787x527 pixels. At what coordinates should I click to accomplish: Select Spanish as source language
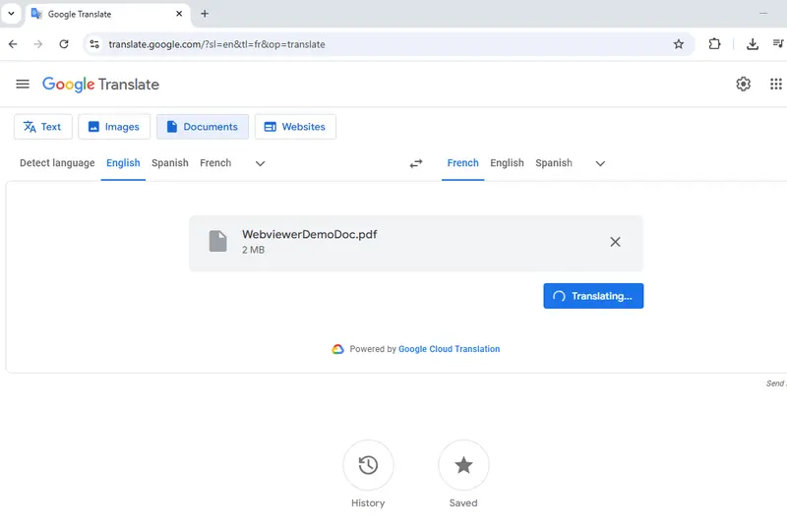170,163
